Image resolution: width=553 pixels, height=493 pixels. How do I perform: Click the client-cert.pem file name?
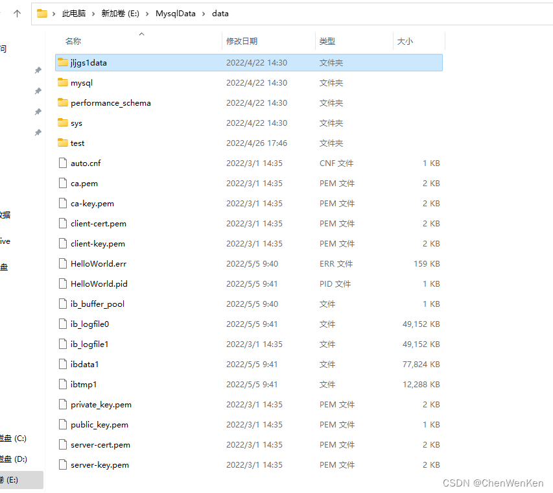click(99, 224)
